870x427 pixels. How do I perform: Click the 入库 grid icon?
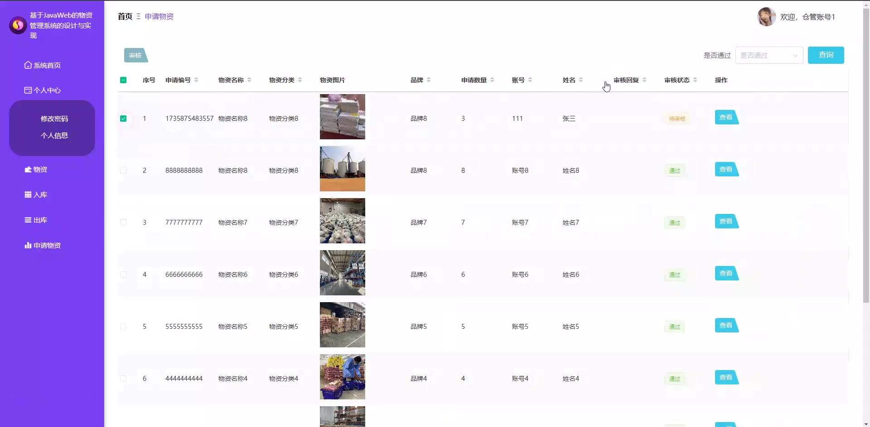point(28,195)
